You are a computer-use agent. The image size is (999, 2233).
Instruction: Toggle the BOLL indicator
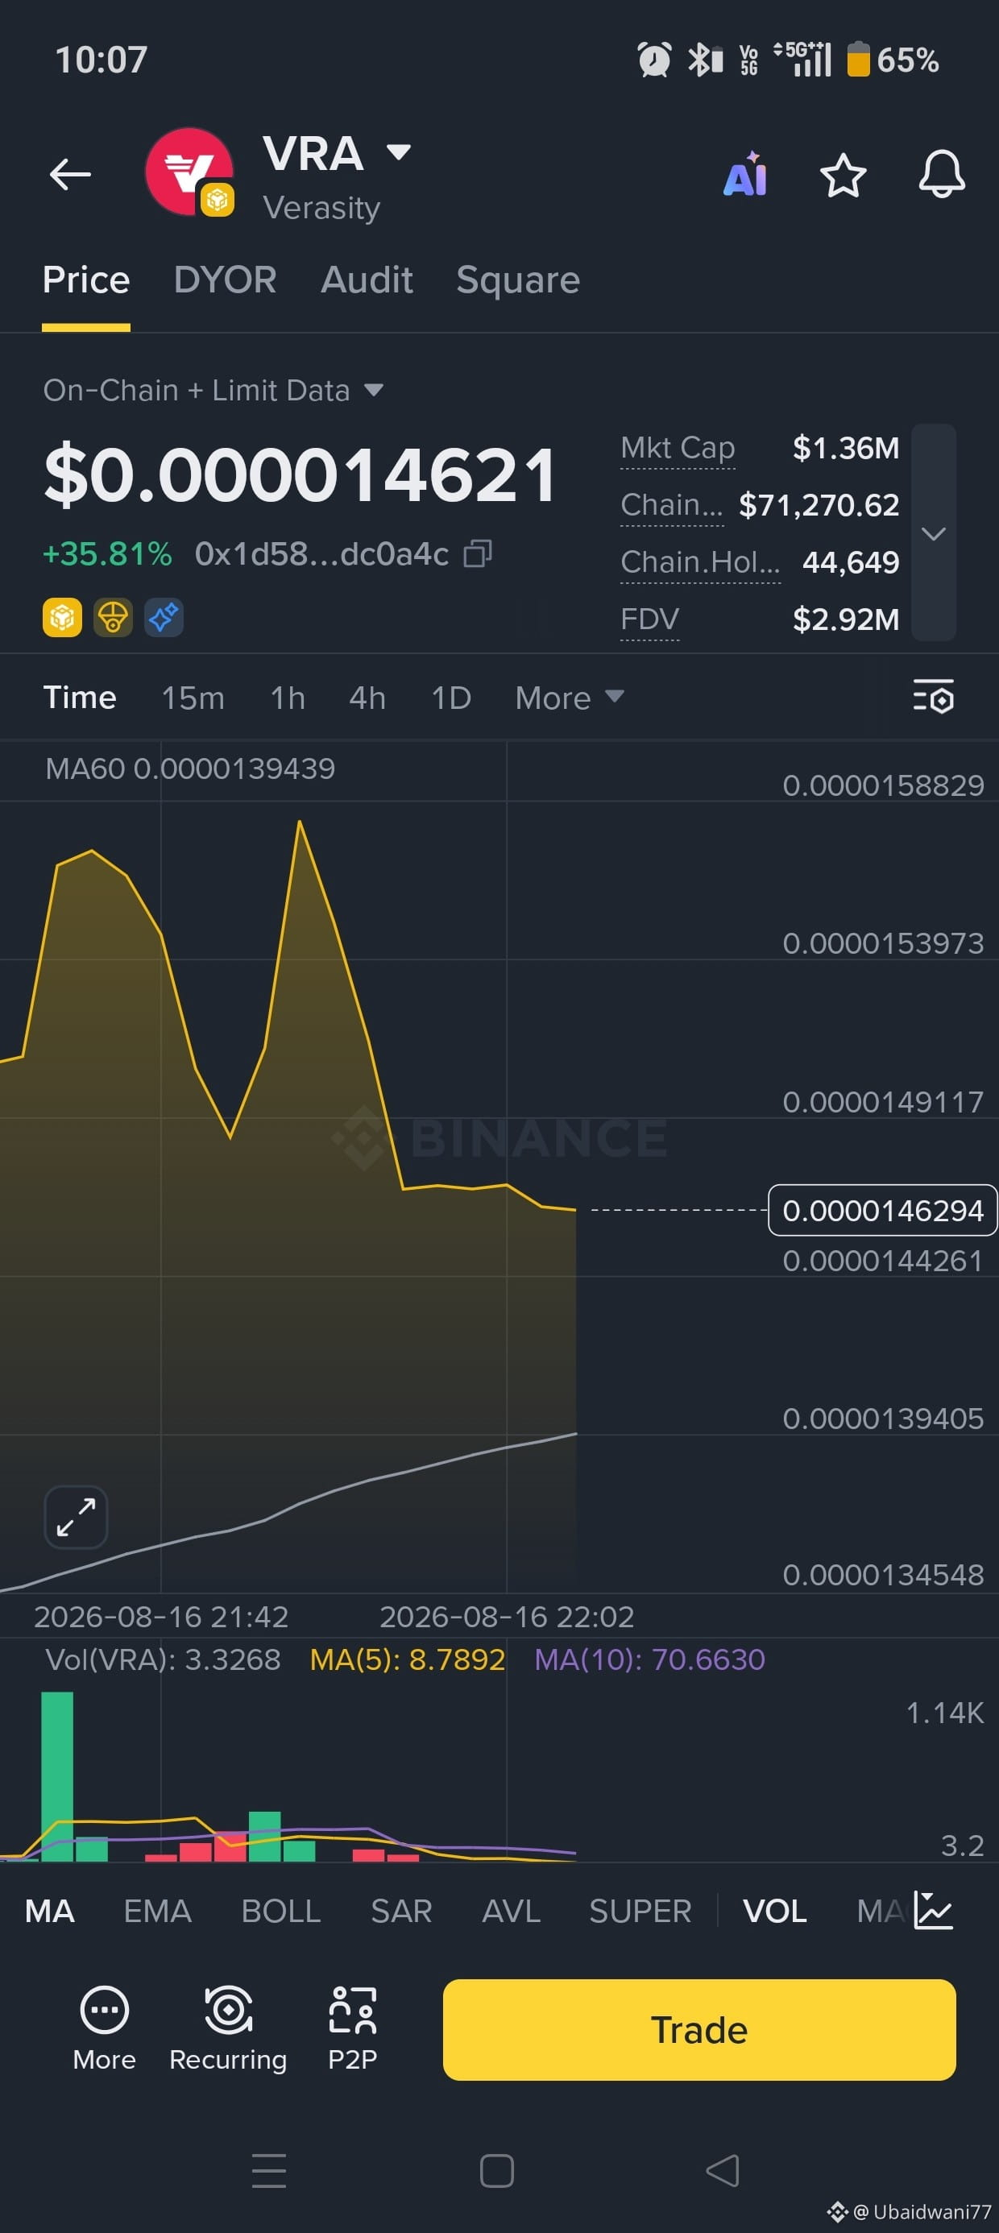[x=281, y=1912]
